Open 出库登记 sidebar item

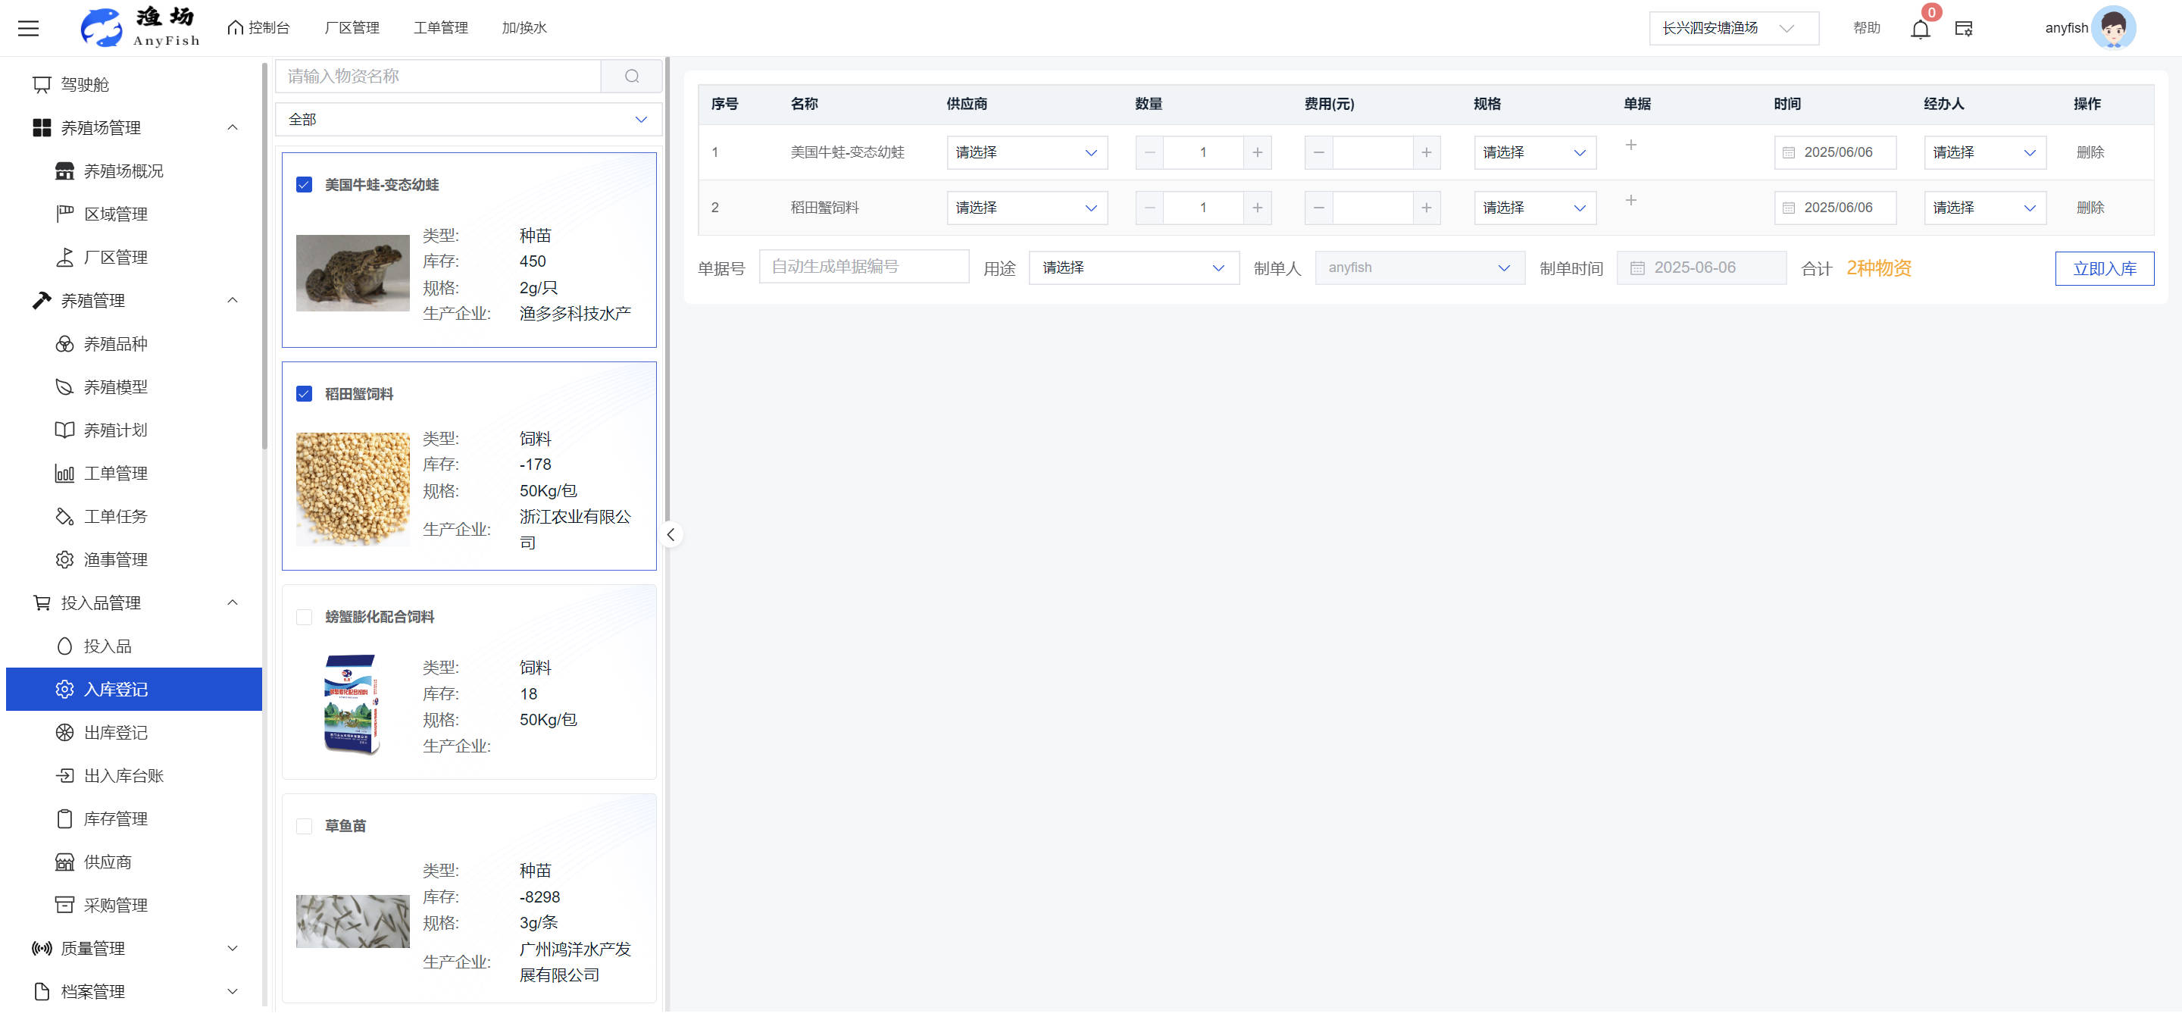click(115, 733)
